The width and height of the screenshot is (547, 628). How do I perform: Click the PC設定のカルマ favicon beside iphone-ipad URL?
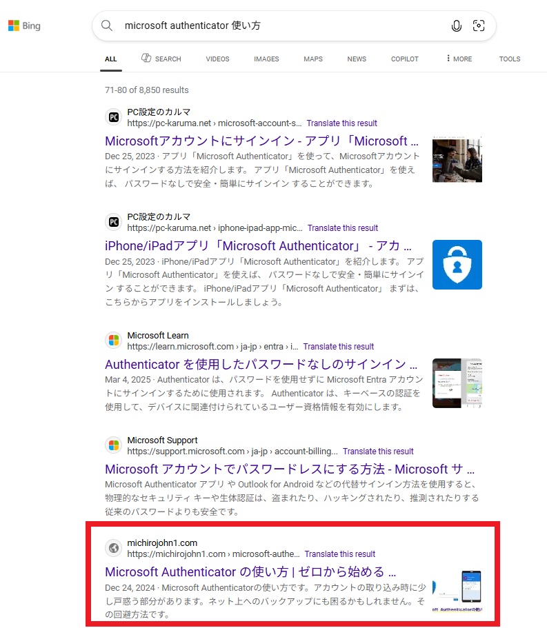point(114,222)
